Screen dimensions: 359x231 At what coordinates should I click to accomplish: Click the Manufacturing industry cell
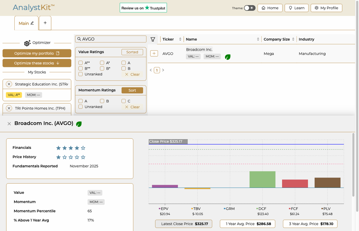(312, 54)
